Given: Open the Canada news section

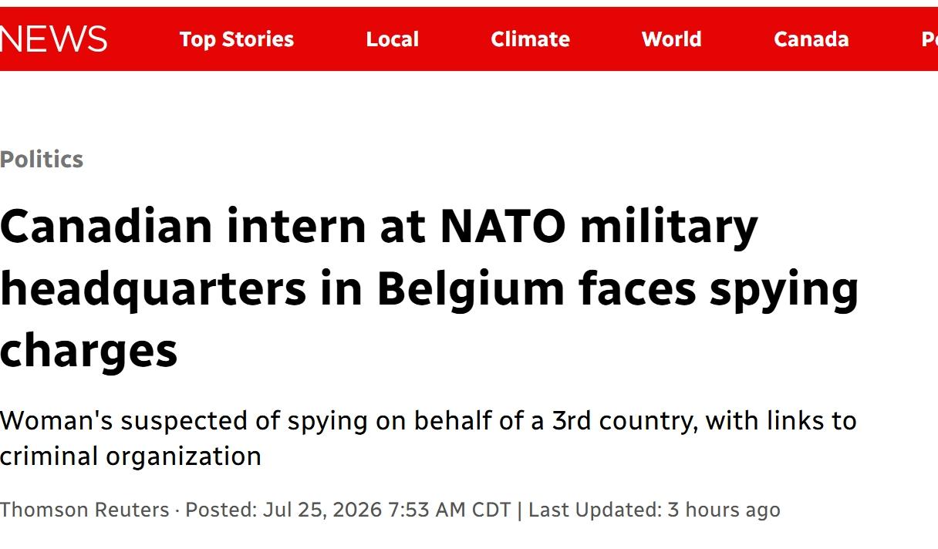Looking at the screenshot, I should 811,39.
